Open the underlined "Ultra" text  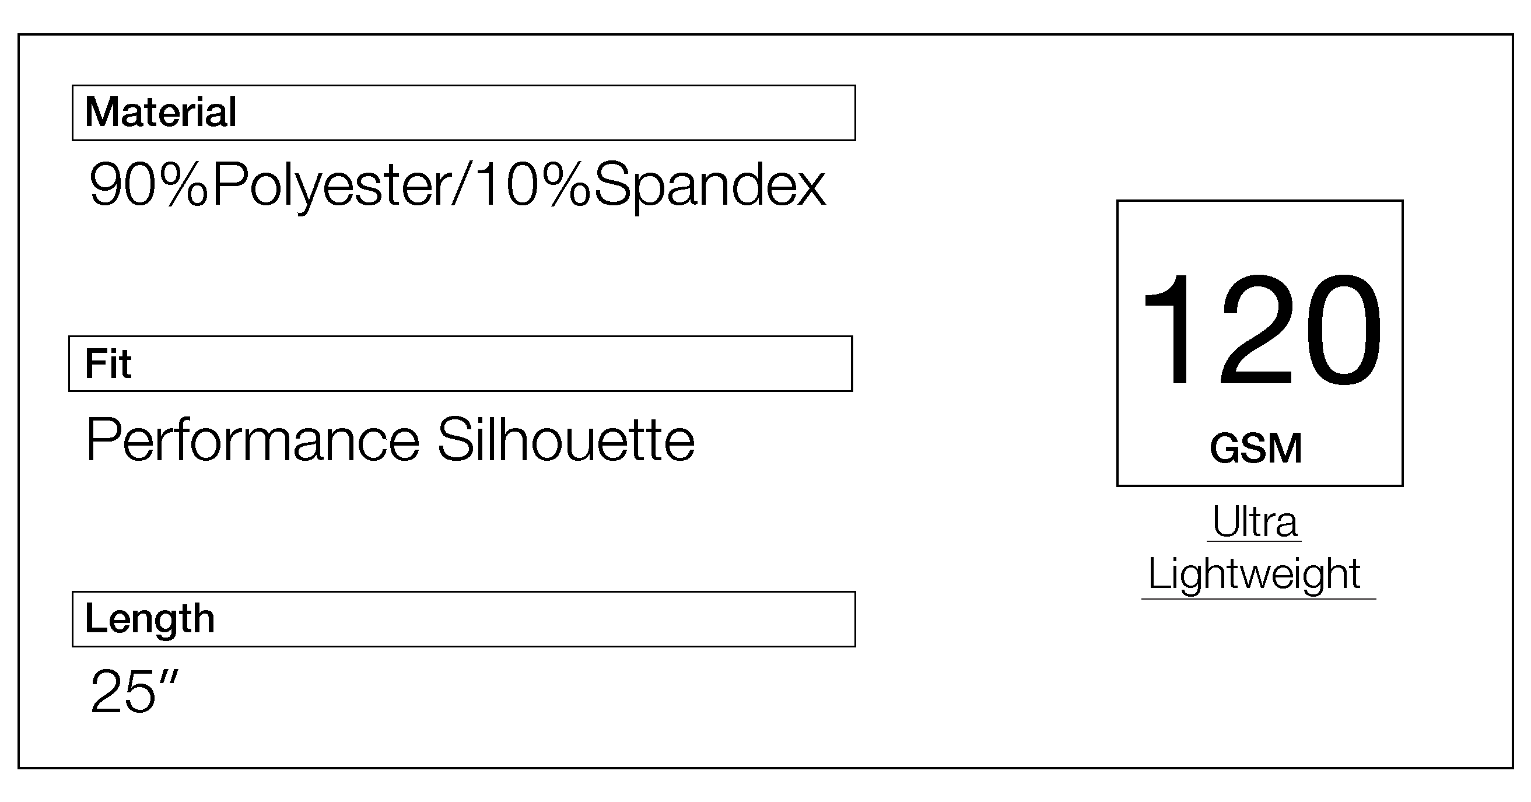[1255, 522]
